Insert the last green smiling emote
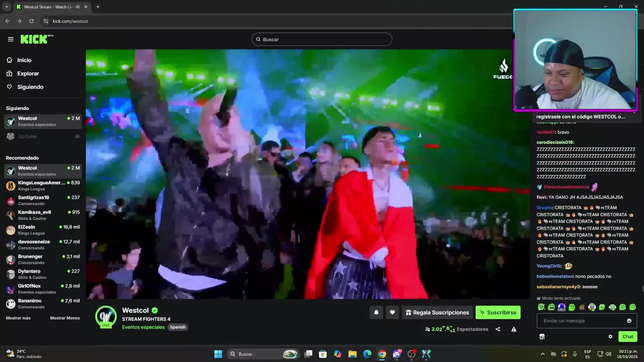This screenshot has width=644, height=362. 633,307
